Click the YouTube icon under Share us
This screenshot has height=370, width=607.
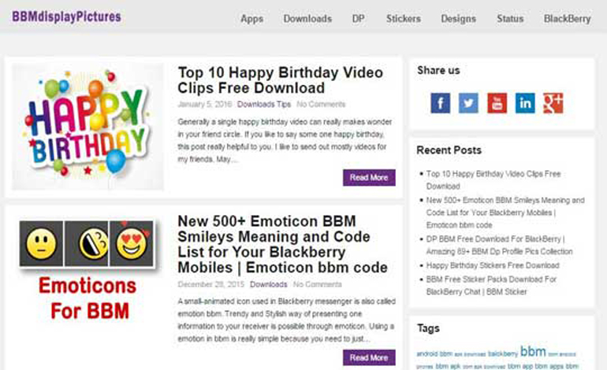click(x=497, y=103)
